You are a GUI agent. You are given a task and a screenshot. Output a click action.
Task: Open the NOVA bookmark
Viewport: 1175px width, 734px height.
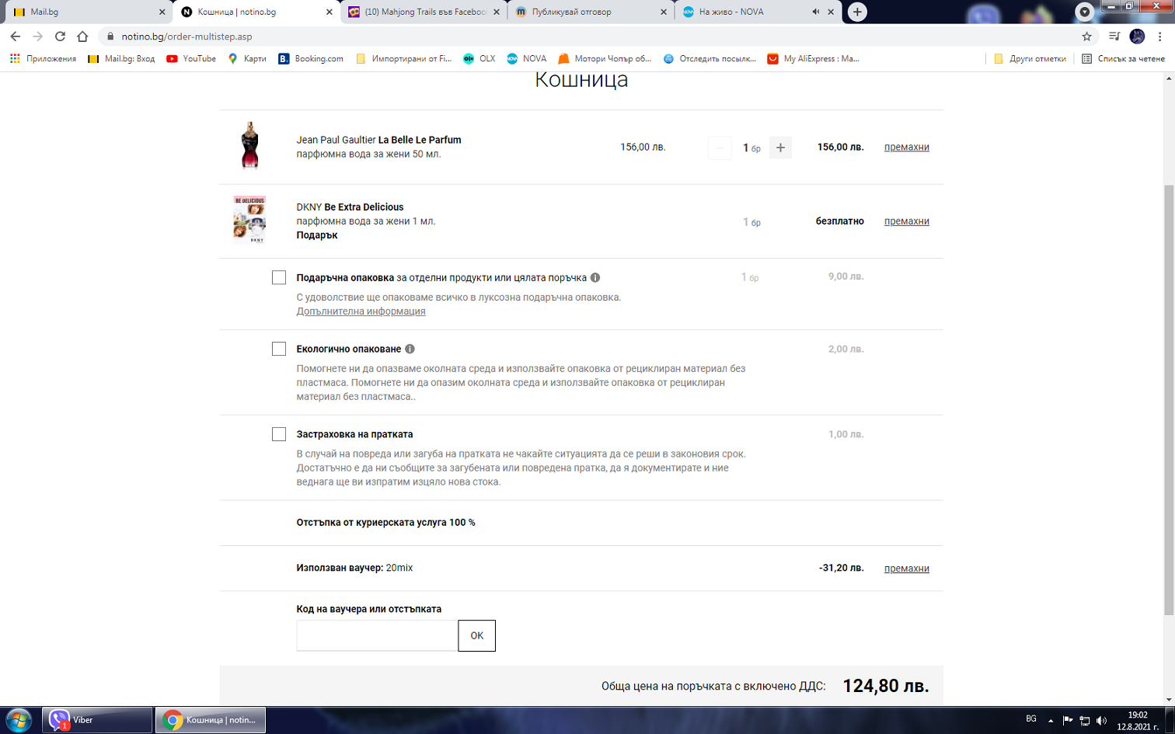tap(527, 58)
